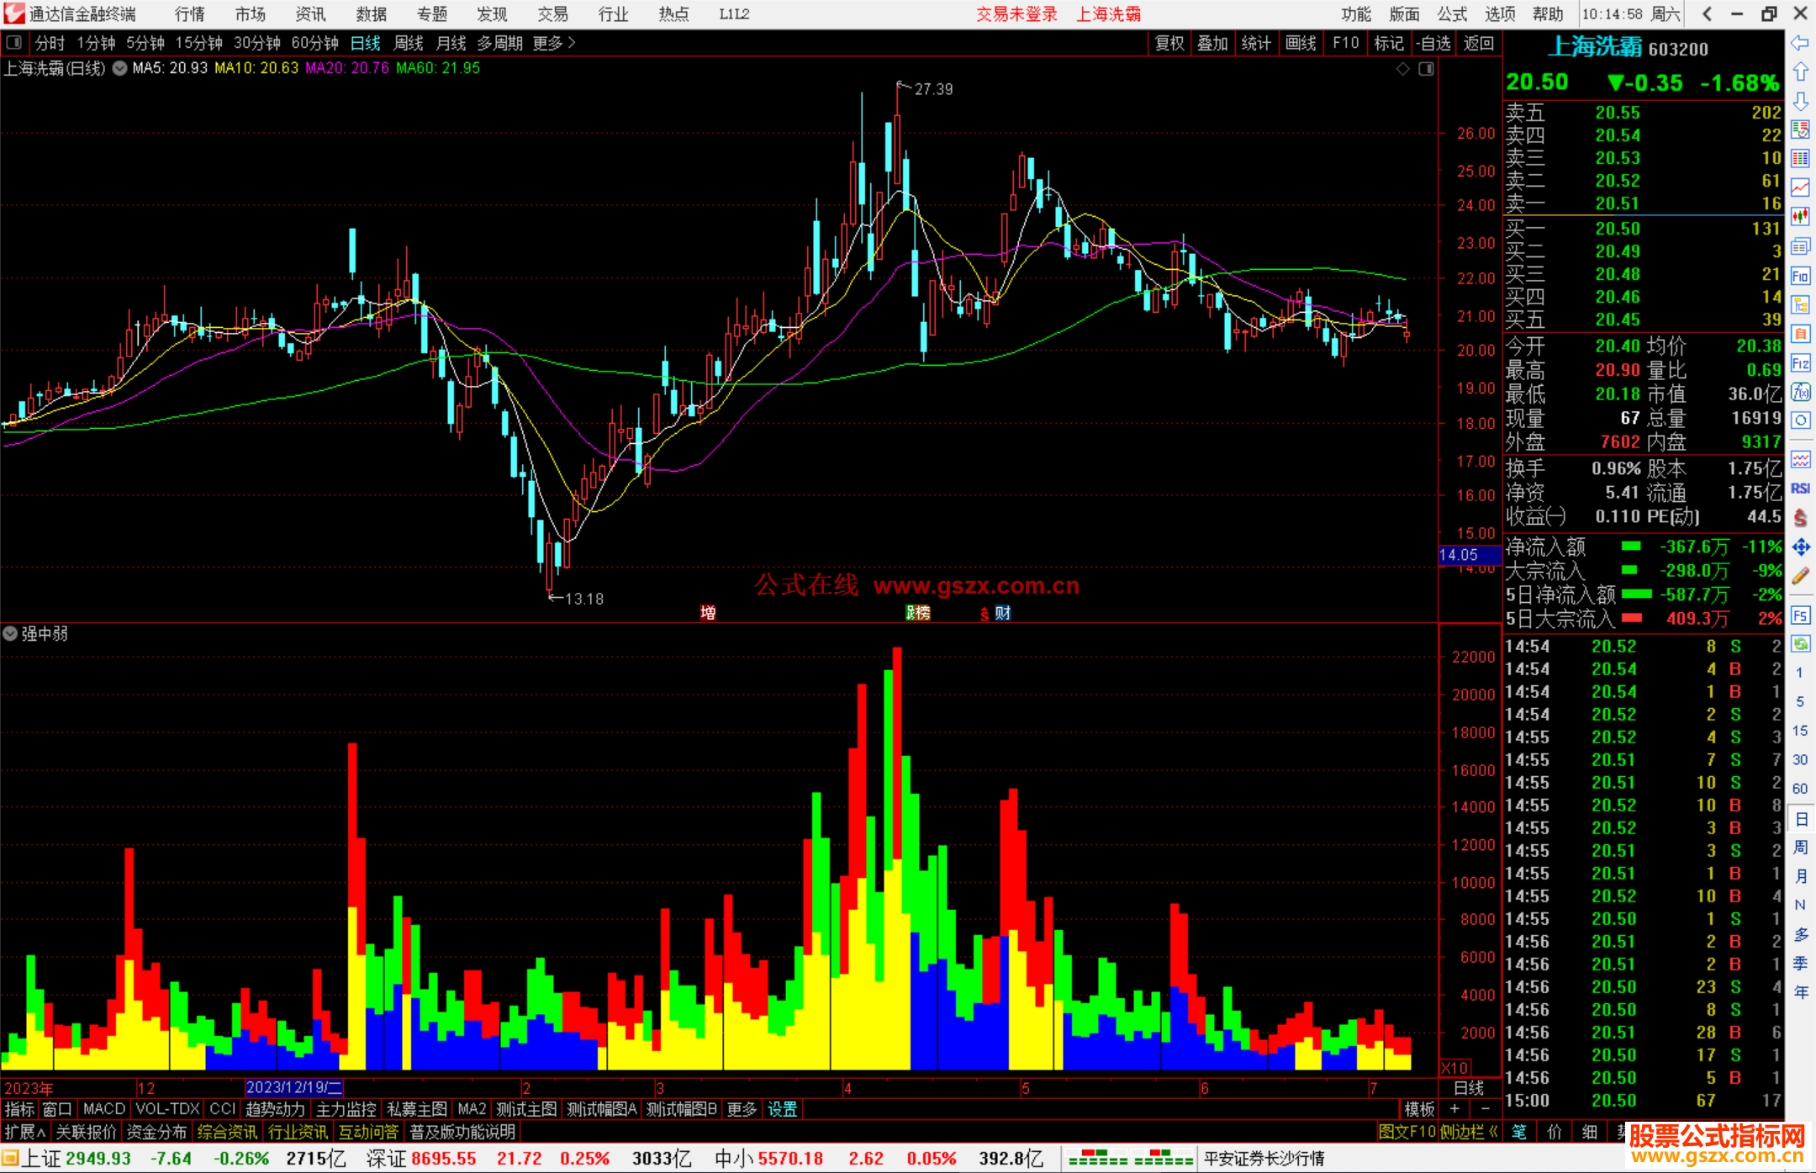
Task: Click the RSI indicator sidebar icon
Action: pyautogui.click(x=1800, y=489)
